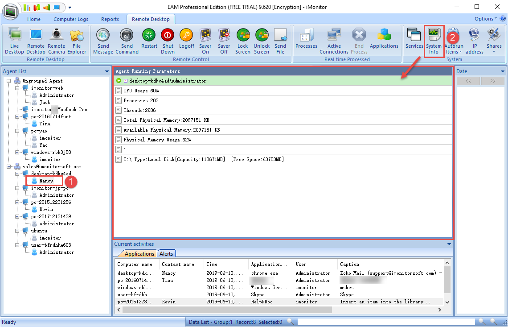Switch to the Home tab

coord(34,19)
